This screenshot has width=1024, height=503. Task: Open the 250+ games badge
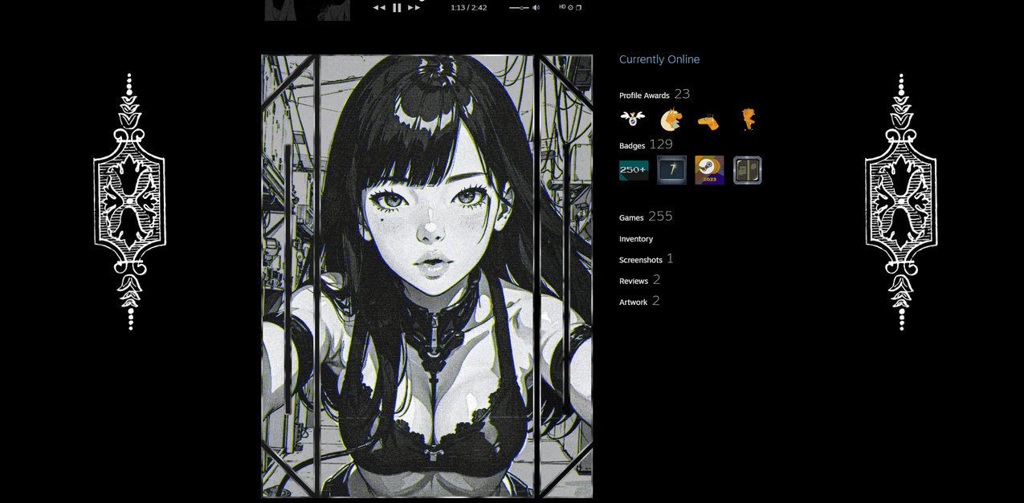click(x=634, y=170)
